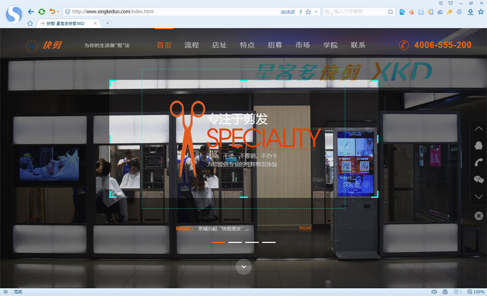Image resolution: width=487 pixels, height=296 pixels.
Task: Click the orange more link
Action: tap(305, 228)
